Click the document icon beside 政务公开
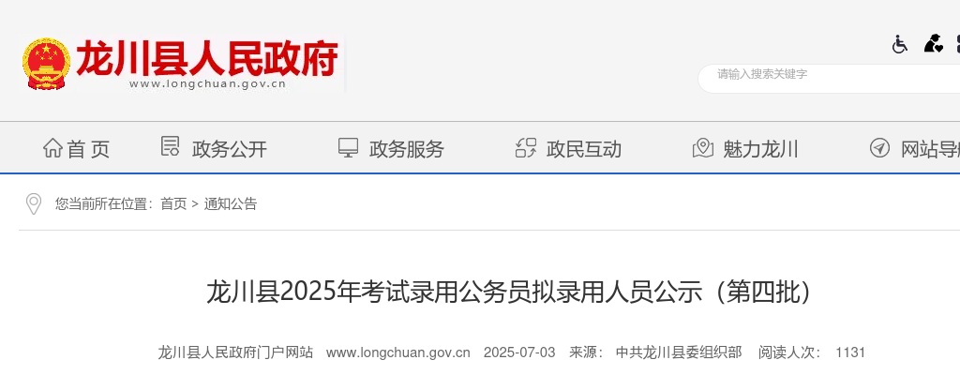960x375 pixels. click(171, 146)
